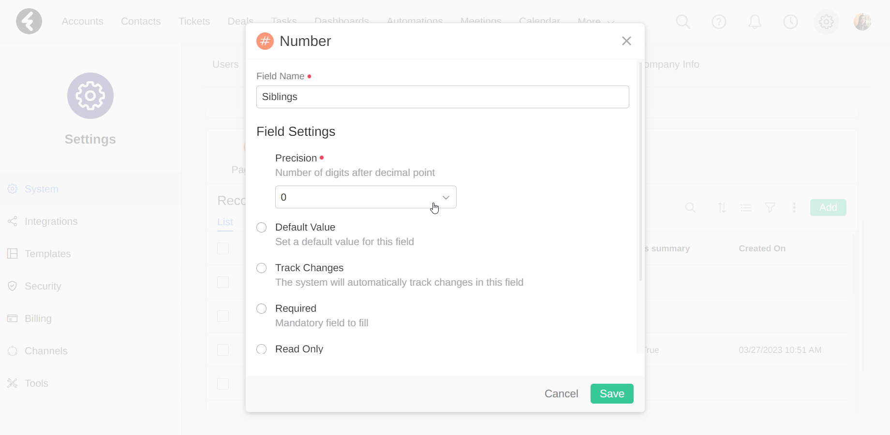The image size is (890, 435).
Task: Enable the Track Changes option
Action: tap(261, 268)
